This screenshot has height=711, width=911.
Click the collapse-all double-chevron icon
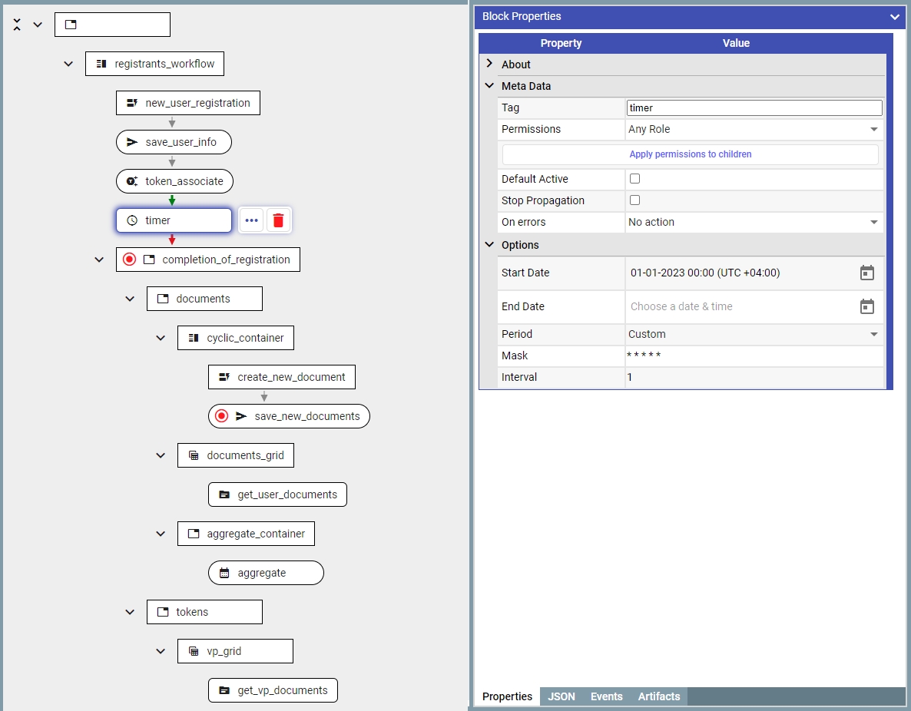pos(17,25)
